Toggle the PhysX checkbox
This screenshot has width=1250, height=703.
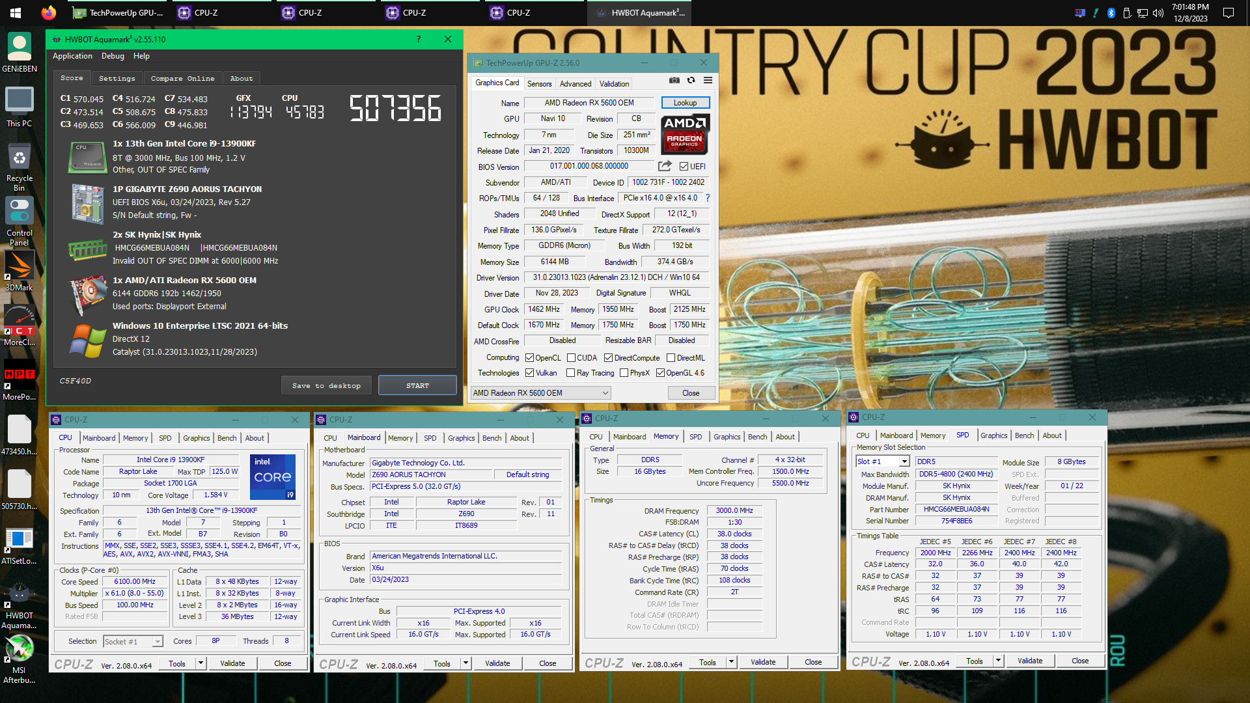coord(624,373)
